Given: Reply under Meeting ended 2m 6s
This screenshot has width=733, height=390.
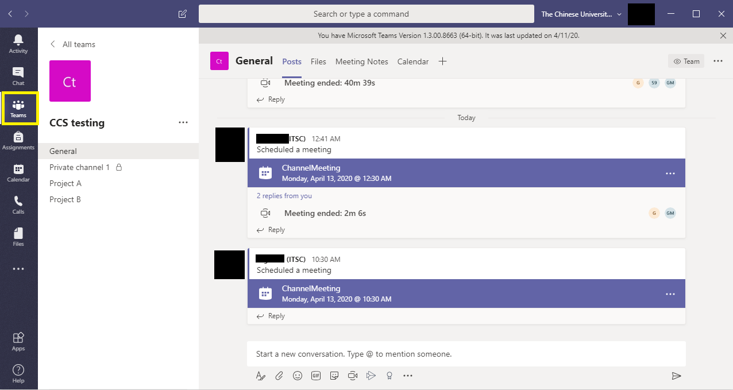Looking at the screenshot, I should pos(271,230).
